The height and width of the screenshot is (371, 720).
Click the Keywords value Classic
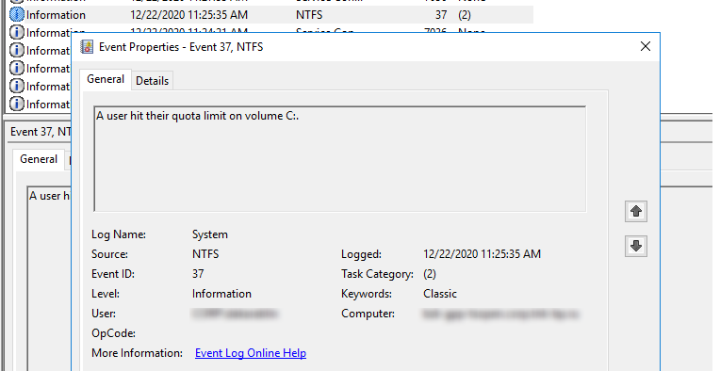[x=440, y=294]
